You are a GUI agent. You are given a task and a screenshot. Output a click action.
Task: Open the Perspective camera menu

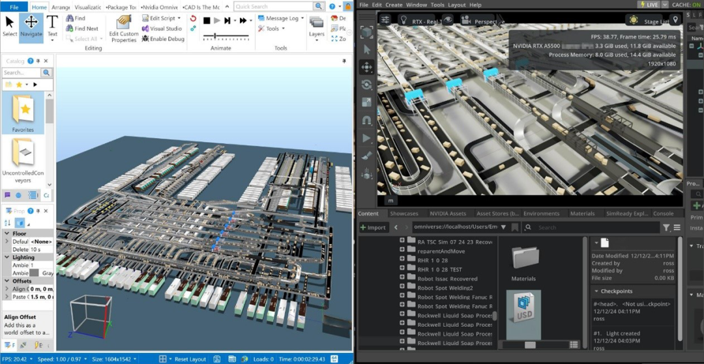(481, 21)
